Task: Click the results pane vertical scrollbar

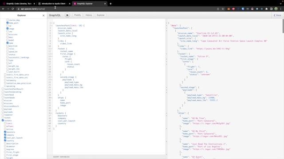Action: [283, 26]
